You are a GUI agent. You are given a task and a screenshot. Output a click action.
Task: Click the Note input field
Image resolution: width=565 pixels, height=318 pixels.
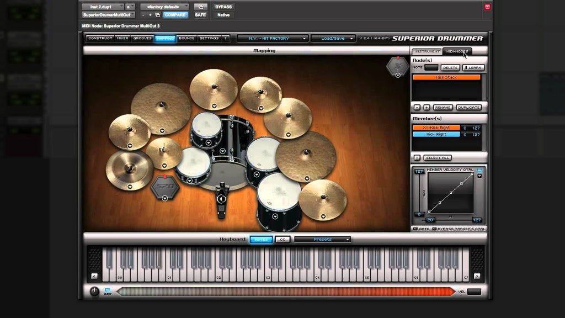(431, 67)
